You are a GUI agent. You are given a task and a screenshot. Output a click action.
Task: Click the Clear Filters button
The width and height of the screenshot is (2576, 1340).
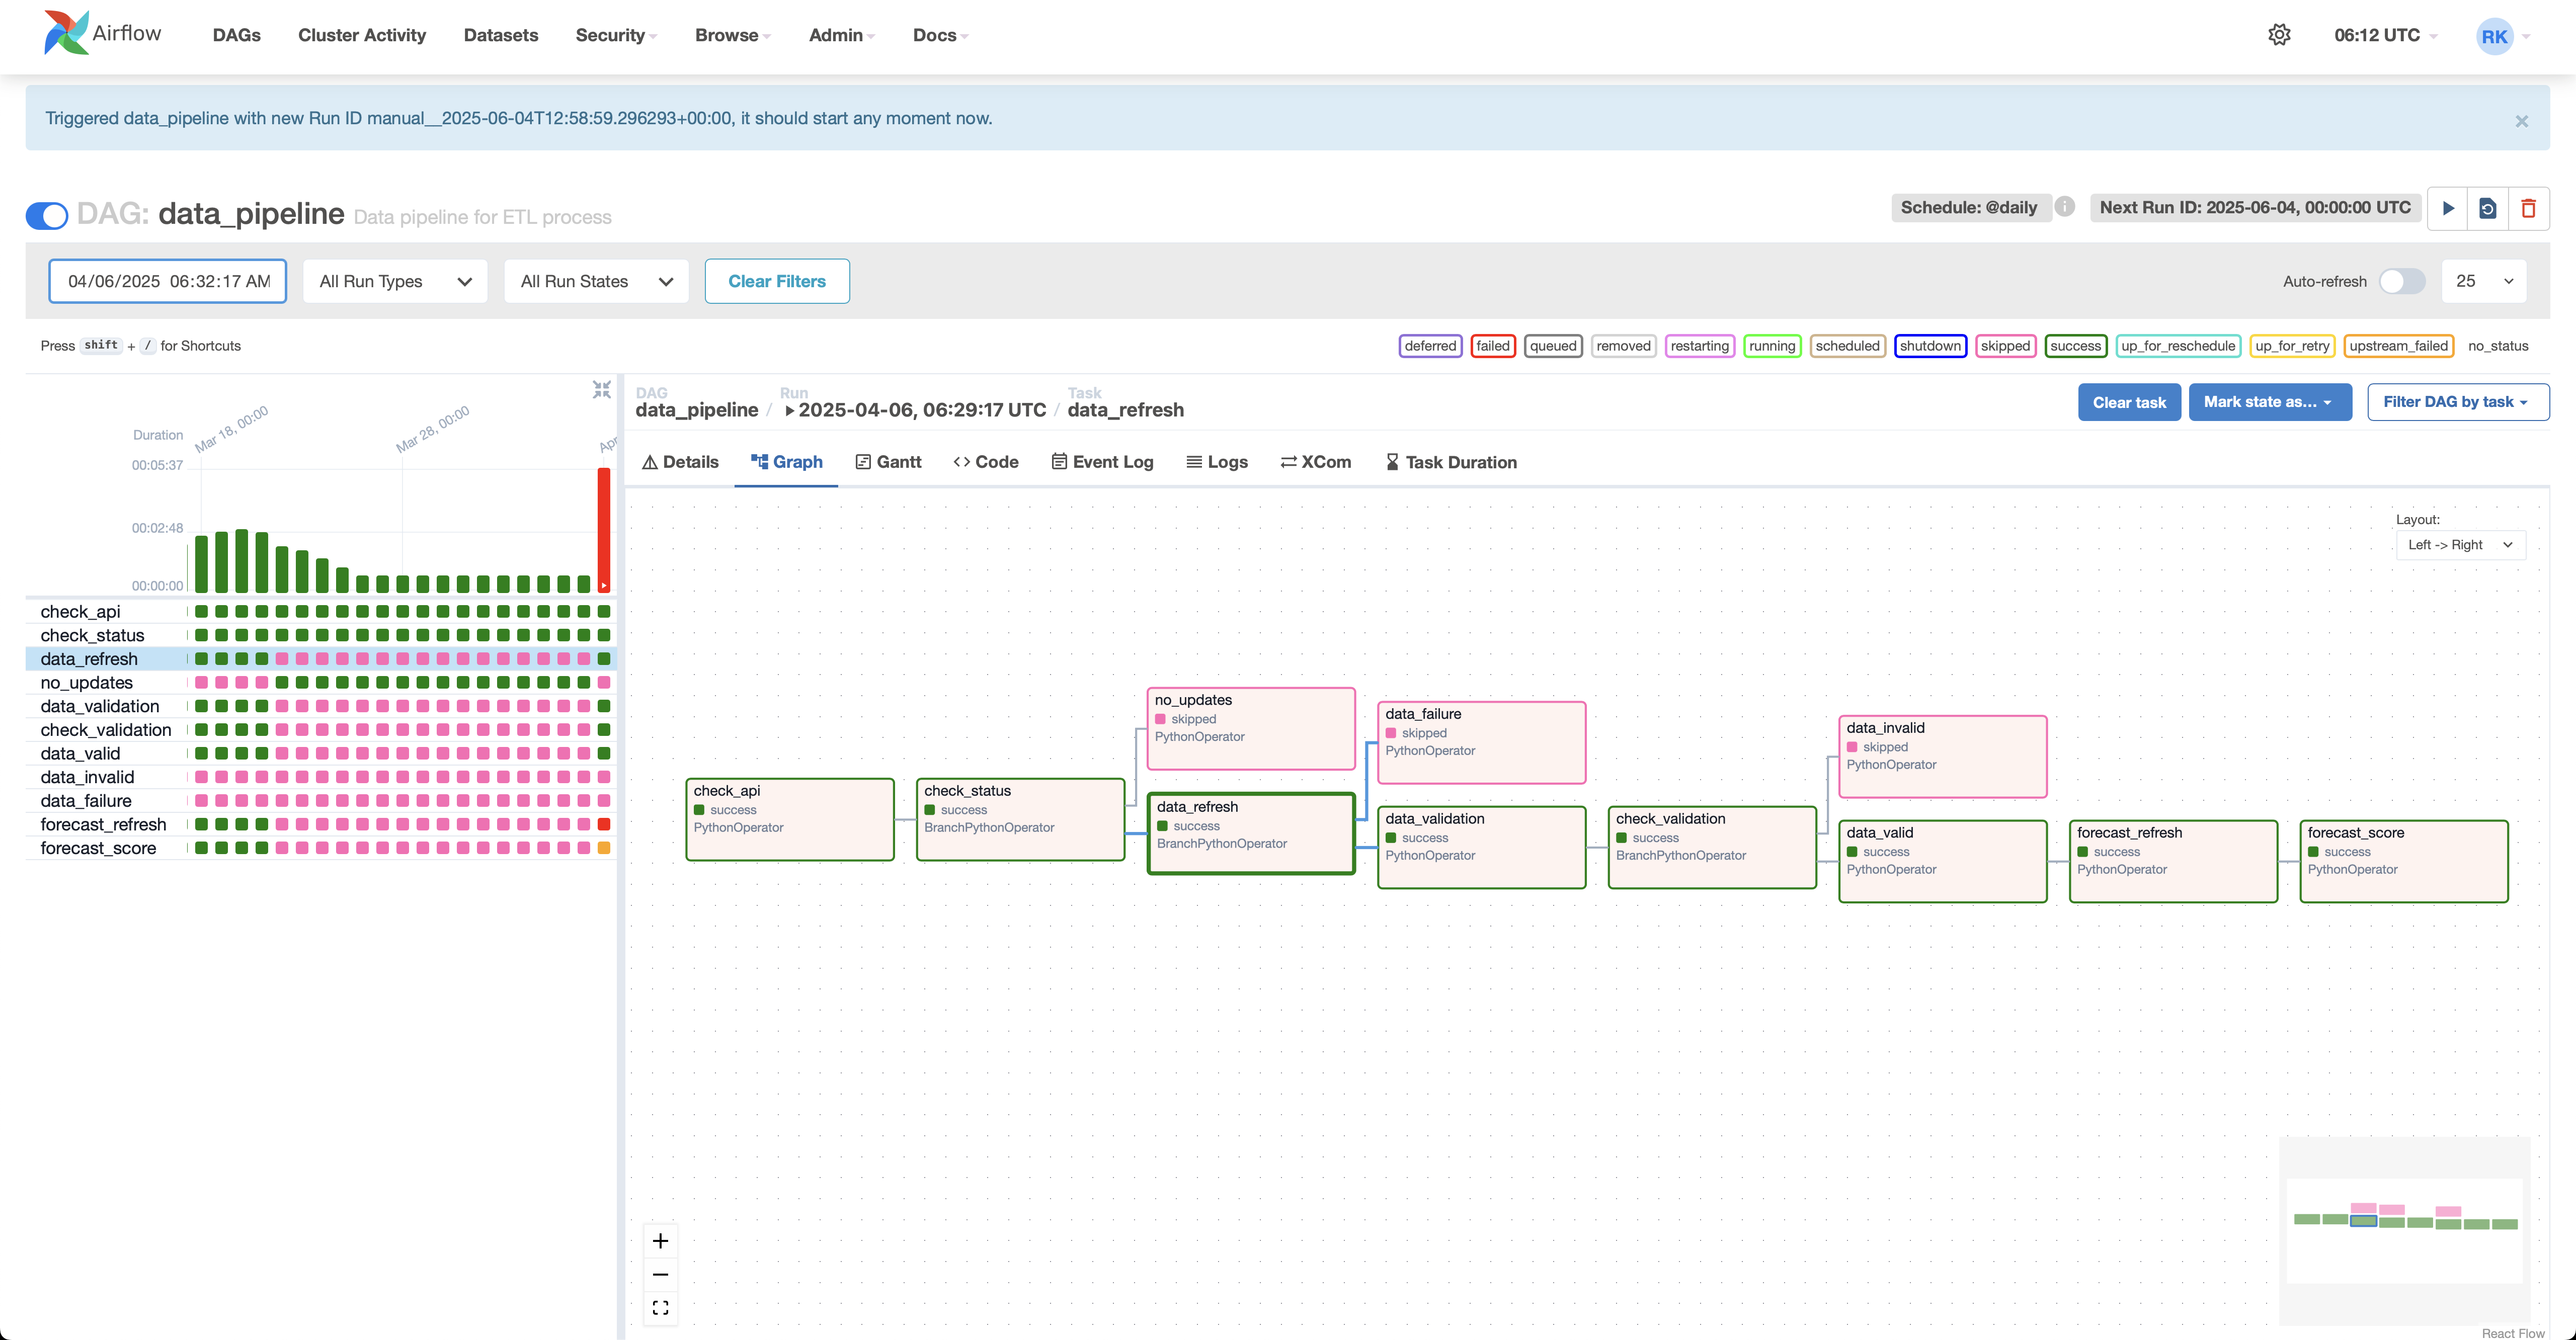coord(777,281)
